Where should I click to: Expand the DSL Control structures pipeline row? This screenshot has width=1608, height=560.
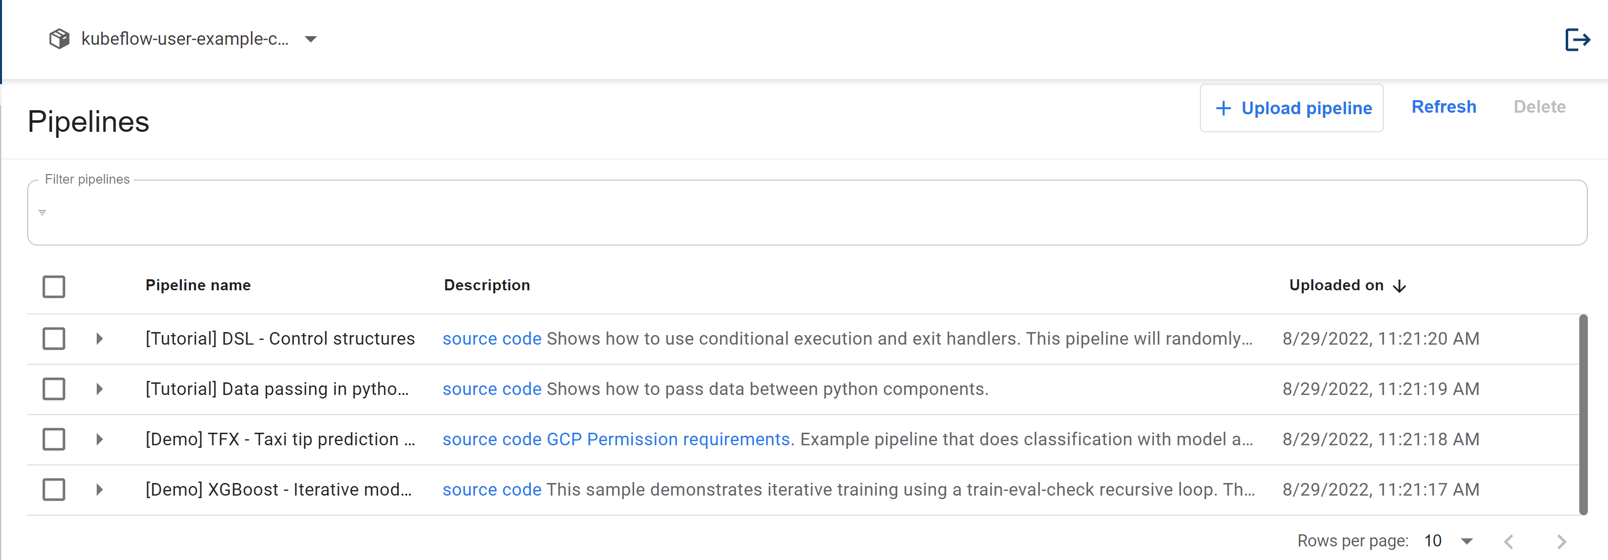(x=99, y=338)
